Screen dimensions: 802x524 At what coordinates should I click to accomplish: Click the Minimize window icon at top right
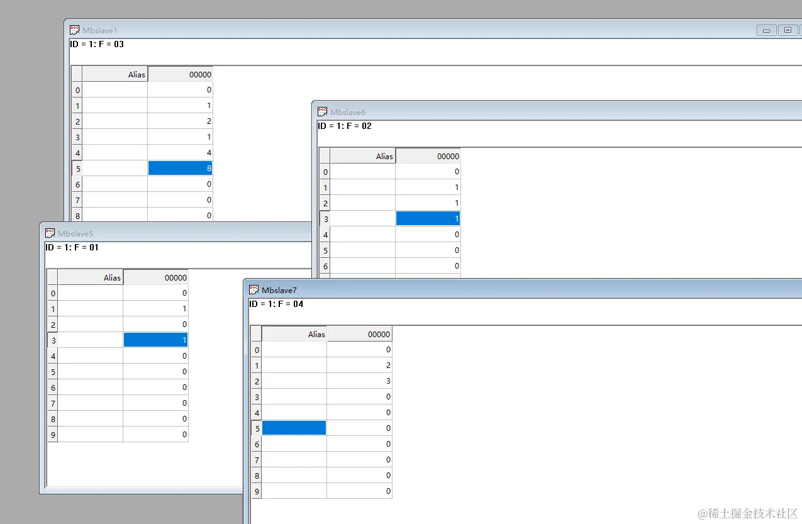click(766, 30)
